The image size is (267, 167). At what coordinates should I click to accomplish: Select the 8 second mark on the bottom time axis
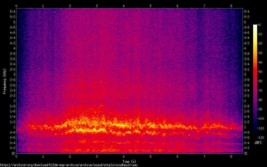coord(231,156)
